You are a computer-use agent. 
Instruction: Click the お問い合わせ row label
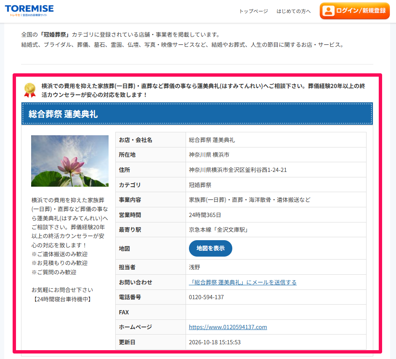136,282
